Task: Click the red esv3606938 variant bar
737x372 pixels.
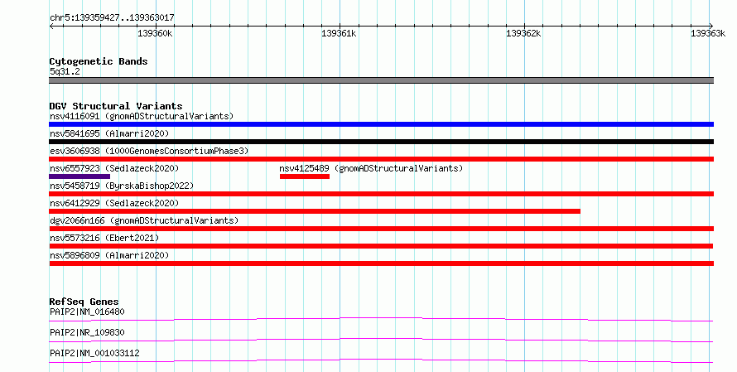Action: 381,159
